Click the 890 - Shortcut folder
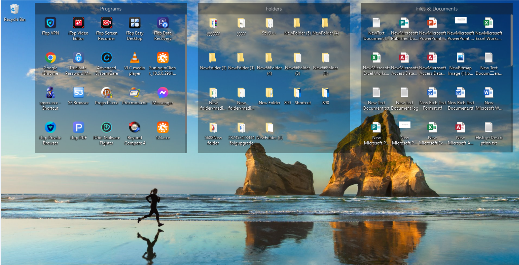The width and height of the screenshot is (519, 265). point(297,93)
